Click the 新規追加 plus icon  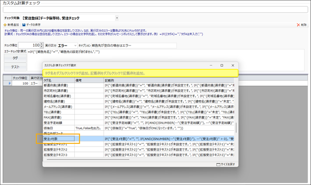5,25
